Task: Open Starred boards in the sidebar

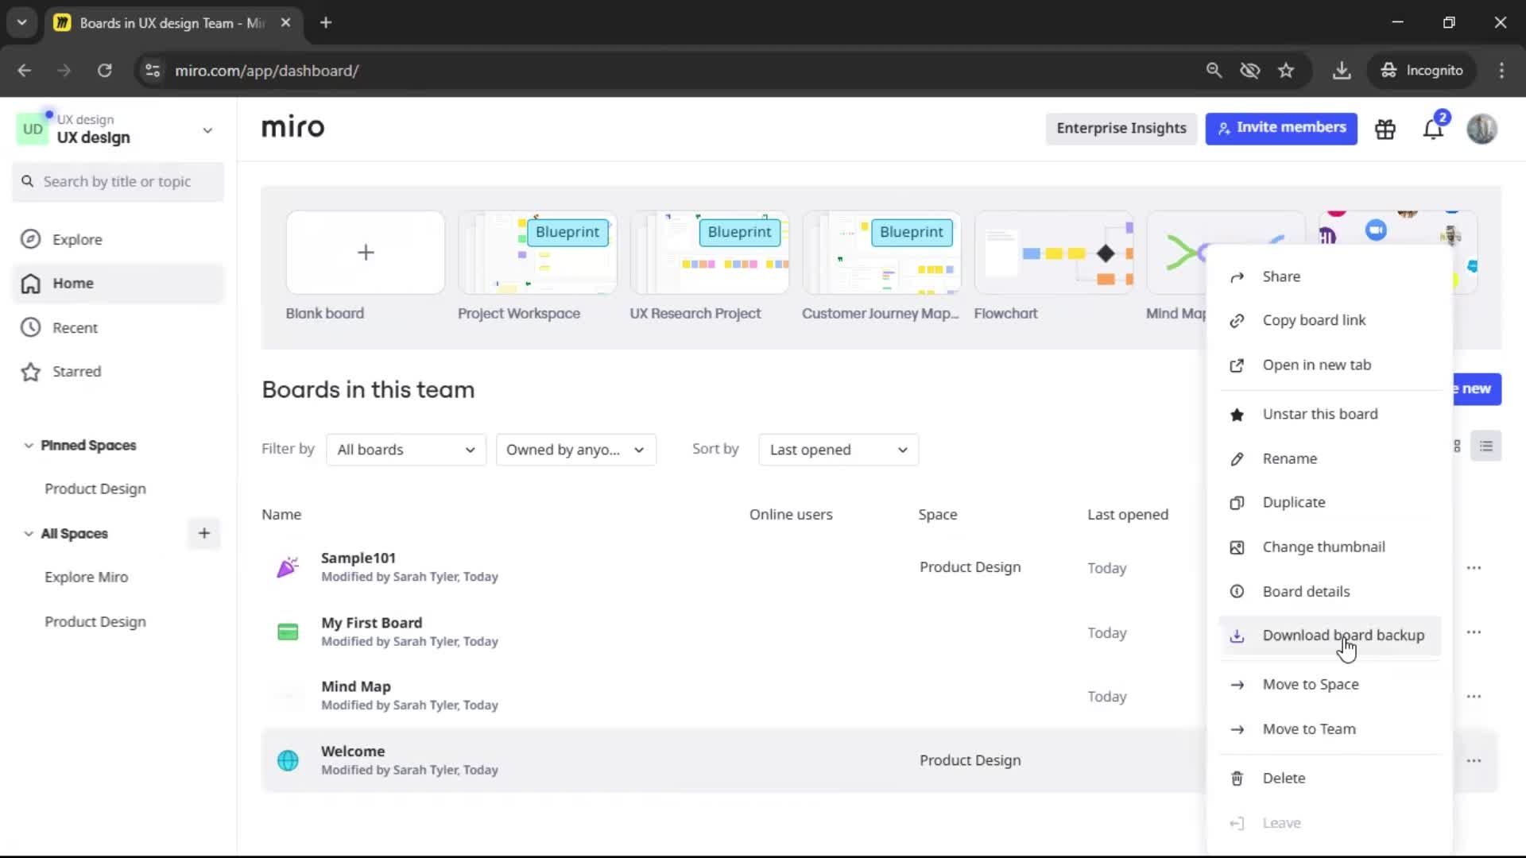Action: 118,372
